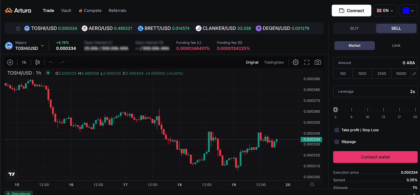The image size is (420, 195).
Task: Click the wallet icon in Connect button
Action: point(341,10)
